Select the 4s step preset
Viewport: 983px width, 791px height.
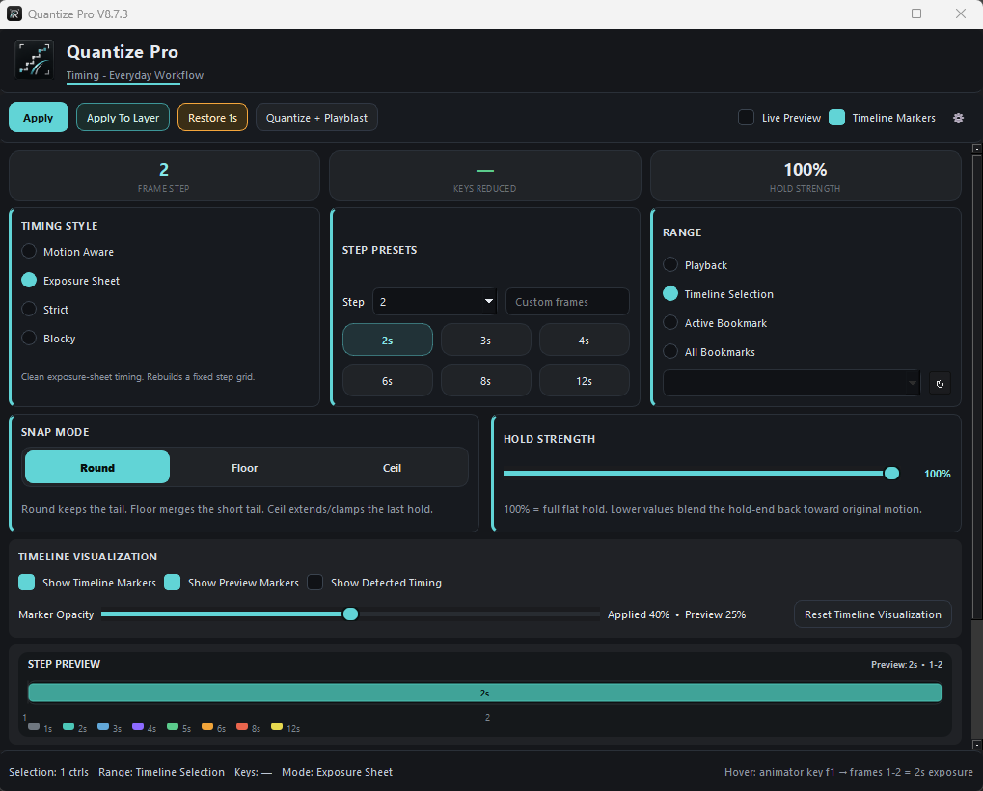[x=585, y=341]
